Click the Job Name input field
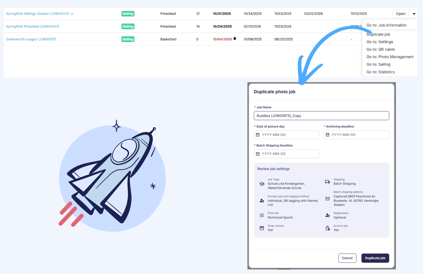Image resolution: width=423 pixels, height=274 pixels. [321, 116]
